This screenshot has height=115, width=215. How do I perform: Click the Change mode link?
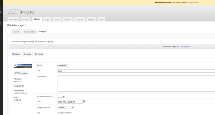pos(193,3)
